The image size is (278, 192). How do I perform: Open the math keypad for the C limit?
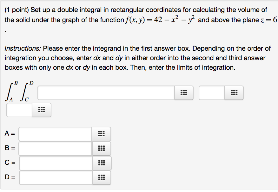[101, 163]
